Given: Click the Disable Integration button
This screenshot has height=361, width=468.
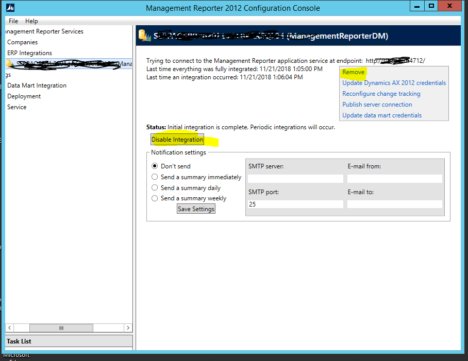Looking at the screenshot, I should click(177, 140).
